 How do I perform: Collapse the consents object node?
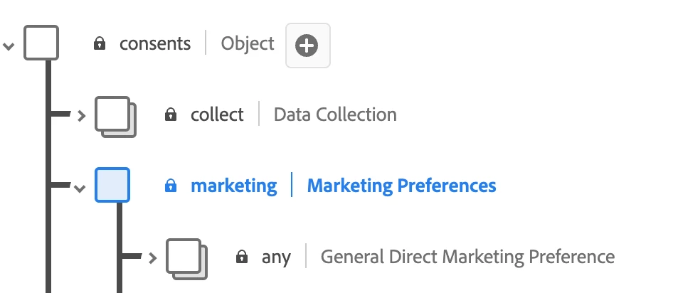9,46
